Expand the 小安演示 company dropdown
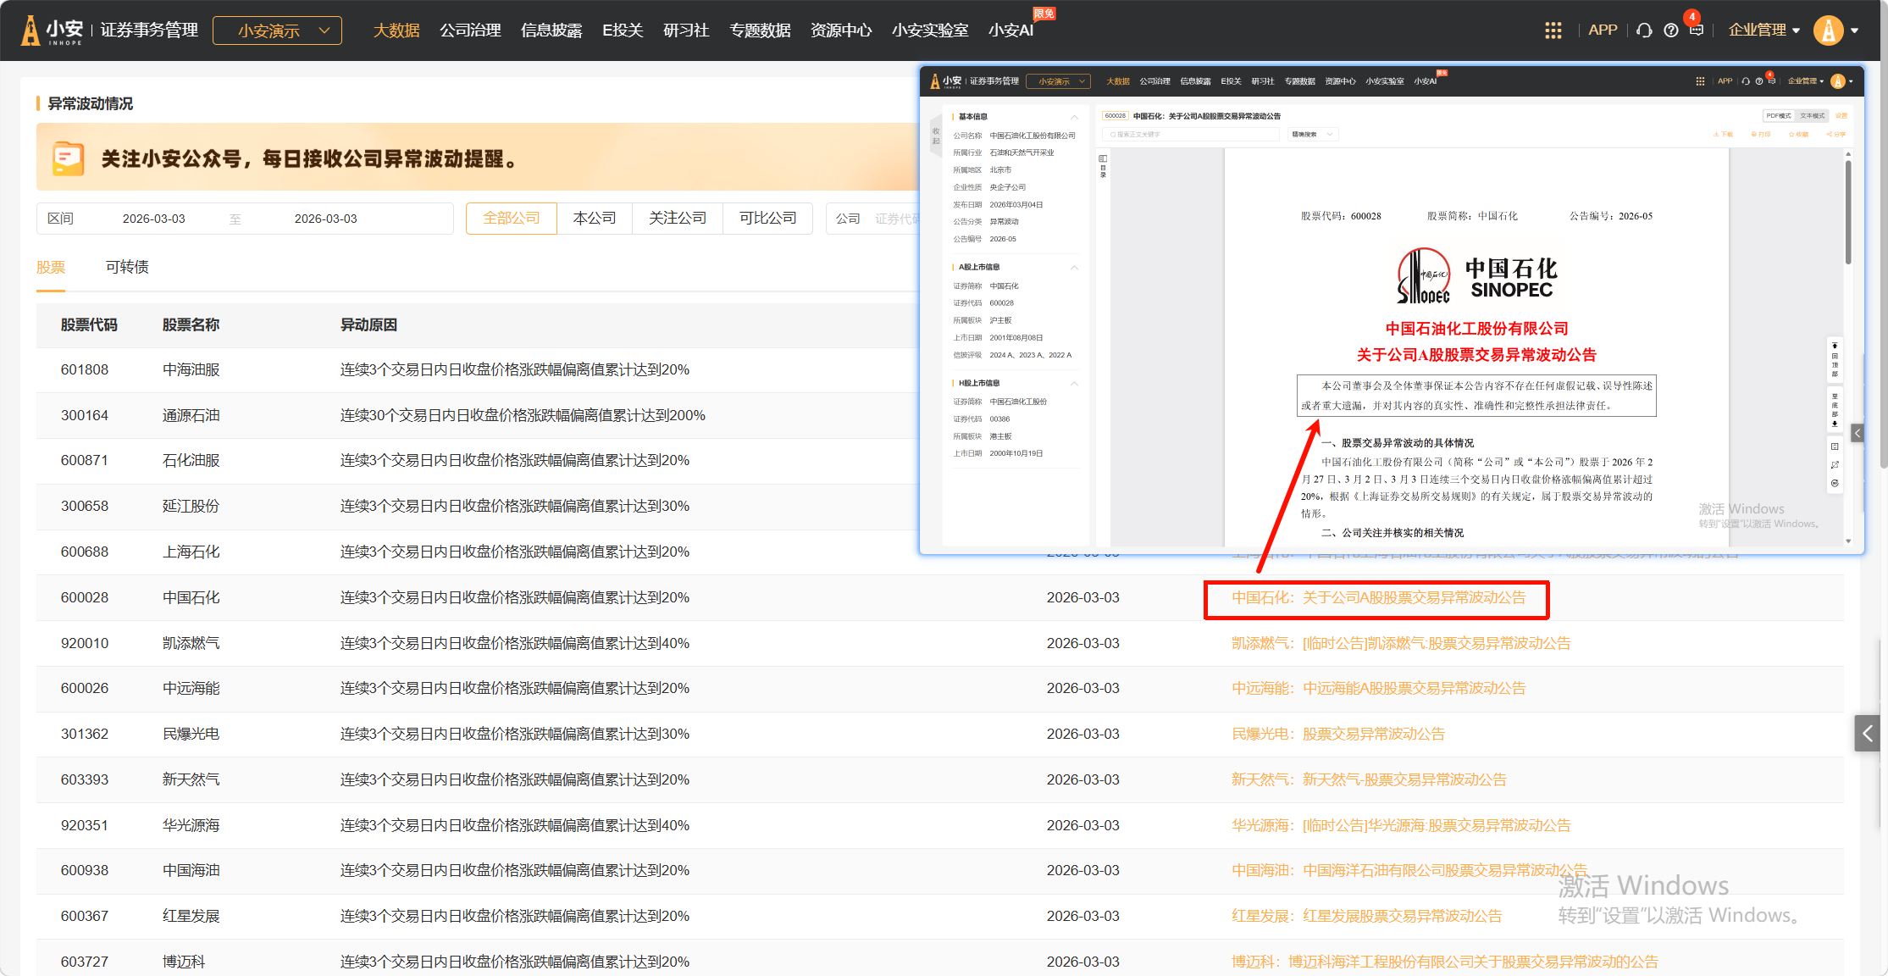The width and height of the screenshot is (1888, 976). [x=278, y=30]
